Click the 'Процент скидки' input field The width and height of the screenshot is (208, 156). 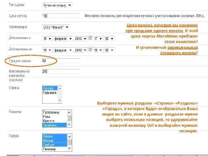[x=61, y=61]
